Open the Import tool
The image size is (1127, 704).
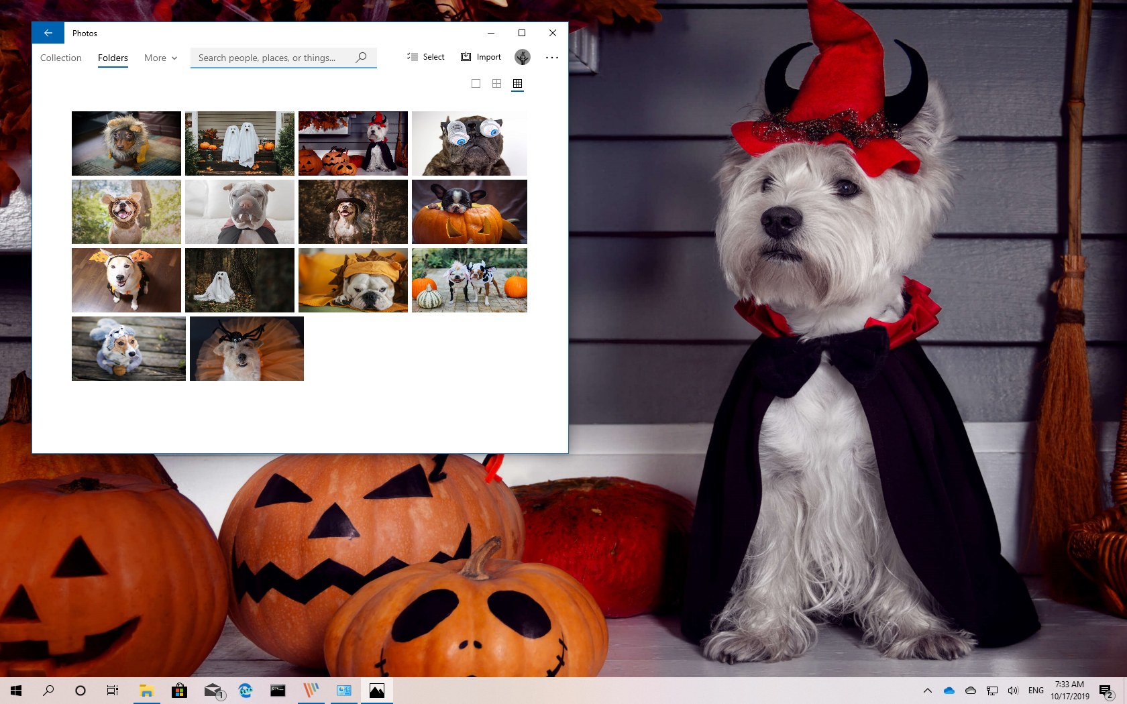click(x=480, y=57)
